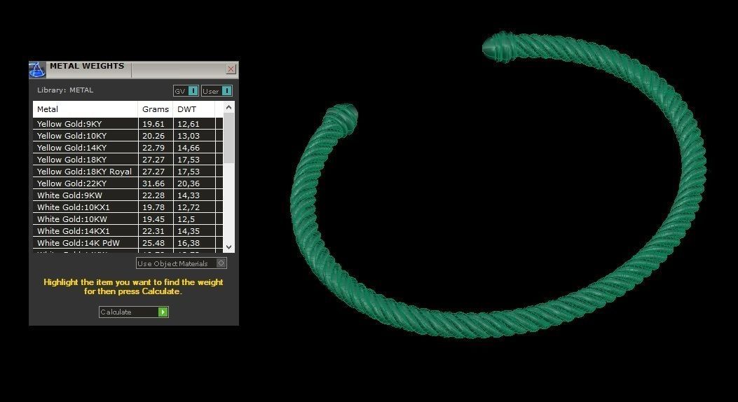The image size is (738, 402).
Task: Click the 22.79 grams value
Action: point(153,148)
